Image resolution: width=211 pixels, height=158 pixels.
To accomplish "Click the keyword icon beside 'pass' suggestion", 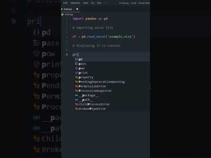I will [x=76, y=64].
